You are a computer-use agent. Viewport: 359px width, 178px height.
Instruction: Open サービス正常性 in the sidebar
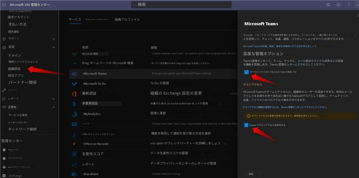coord(18,115)
